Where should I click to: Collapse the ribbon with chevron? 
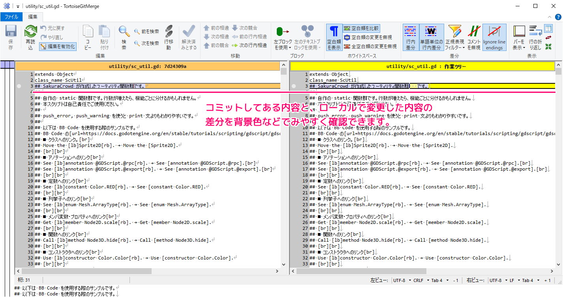549,17
